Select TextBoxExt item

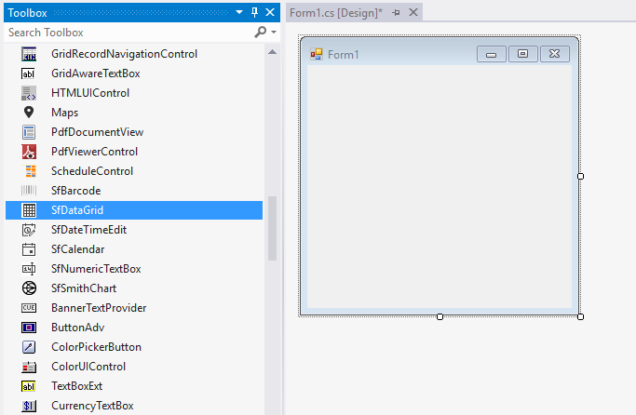[134, 386]
